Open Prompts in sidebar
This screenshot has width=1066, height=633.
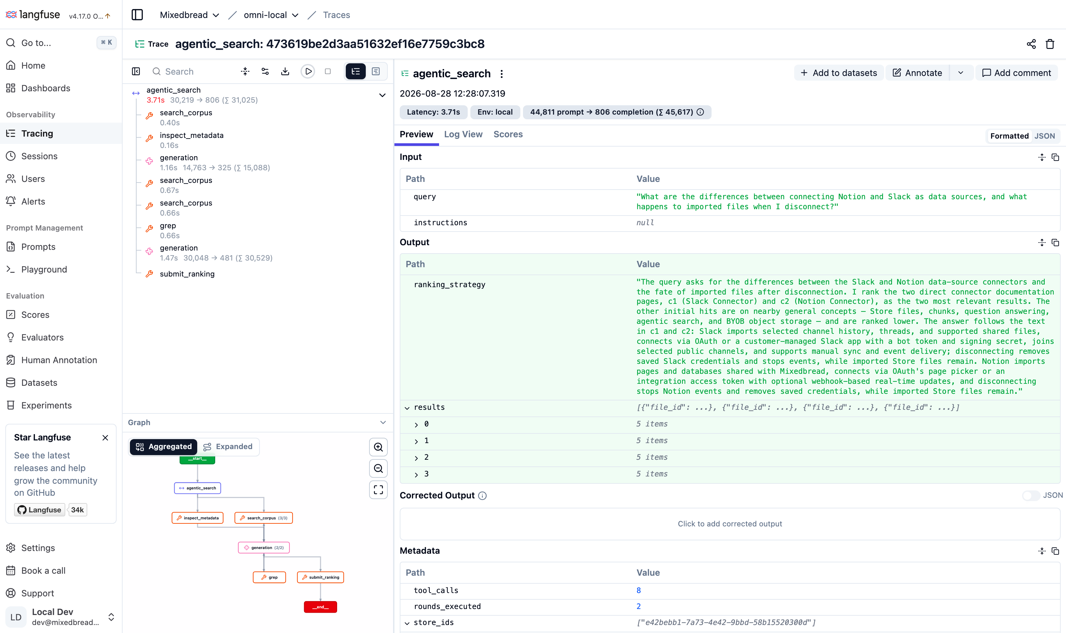[61, 247]
